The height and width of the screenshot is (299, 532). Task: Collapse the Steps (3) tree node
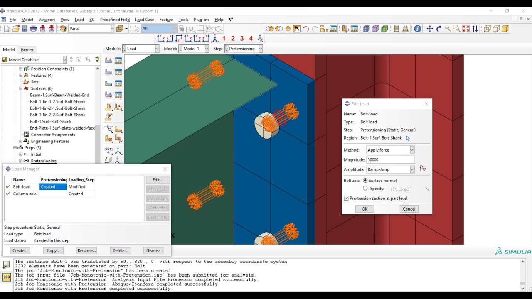tap(15, 148)
